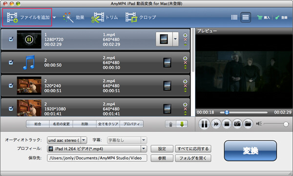
Task: Seek along the preview progress slider
Action: [x=244, y=112]
